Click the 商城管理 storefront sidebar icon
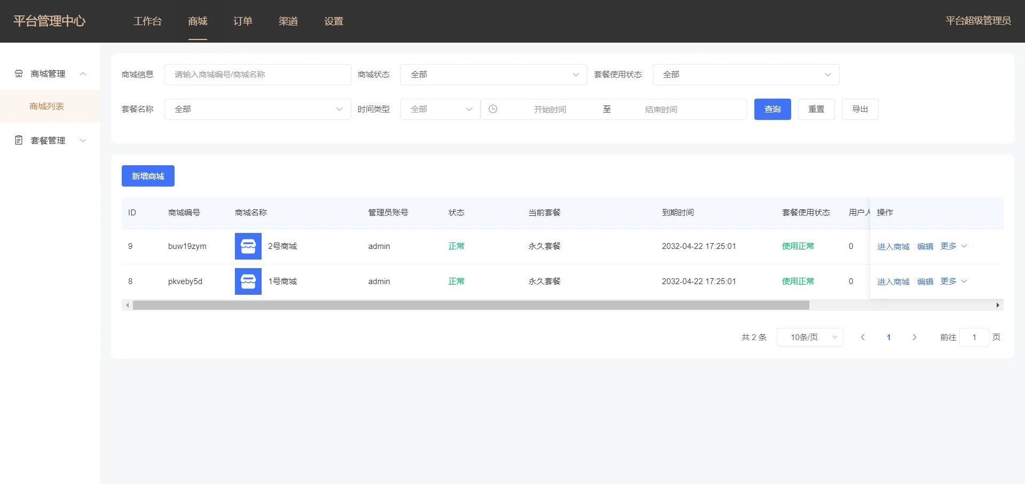 pyautogui.click(x=19, y=74)
